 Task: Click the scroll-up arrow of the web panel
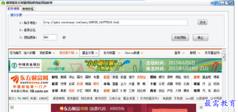[224, 51]
